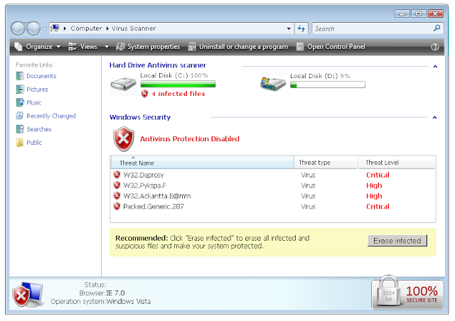
Task: Click the Local Disk (C:) drive icon
Action: pyautogui.click(x=123, y=85)
